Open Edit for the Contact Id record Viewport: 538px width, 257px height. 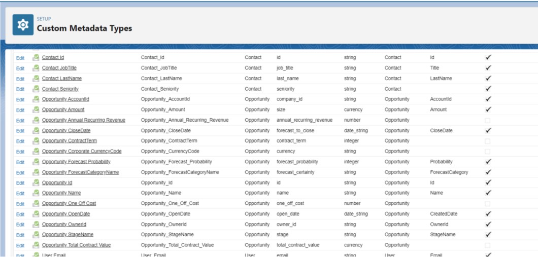point(20,58)
